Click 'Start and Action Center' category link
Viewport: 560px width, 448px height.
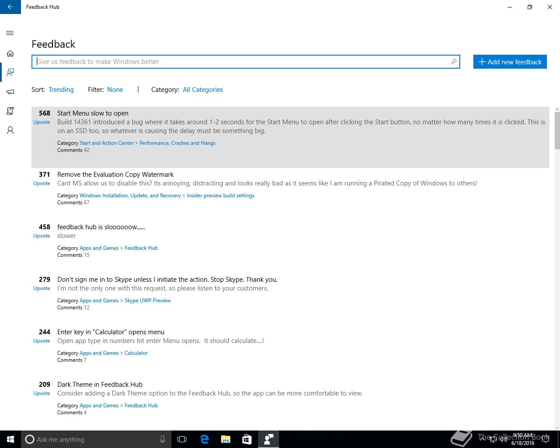[x=106, y=143]
